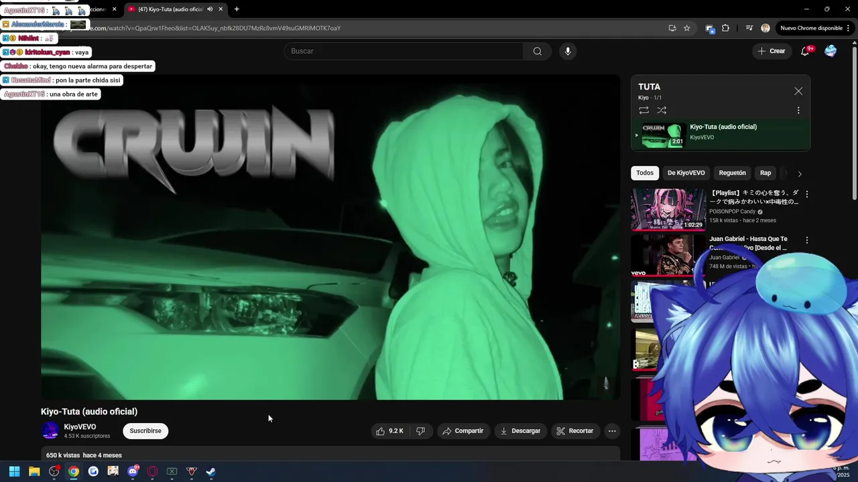Mute the Kiyo-Tuta tab via speaker icon
The width and height of the screenshot is (858, 482).
(210, 9)
